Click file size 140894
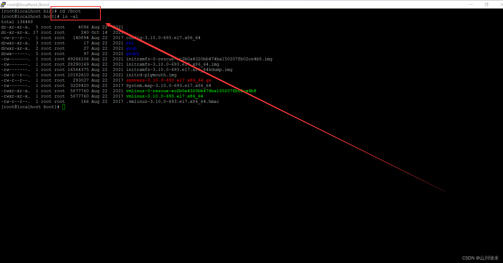Screen dimensions: 503x263 click(81, 38)
